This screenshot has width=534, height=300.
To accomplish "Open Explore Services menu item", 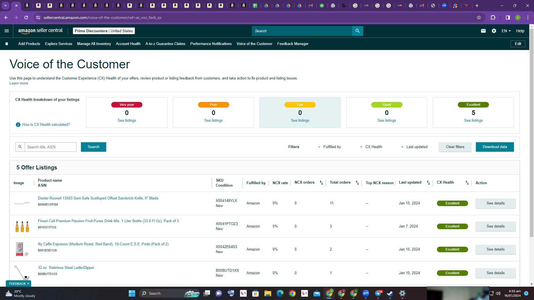I will pos(58,44).
